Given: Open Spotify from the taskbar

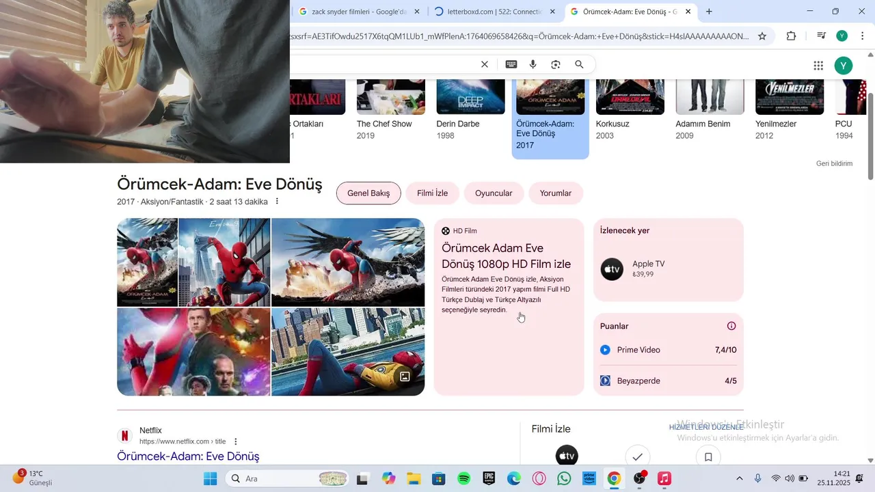Looking at the screenshot, I should coord(463,478).
